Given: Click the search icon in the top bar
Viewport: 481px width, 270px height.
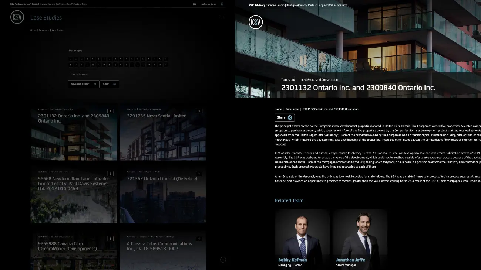Looking at the screenshot, I should (x=222, y=4).
